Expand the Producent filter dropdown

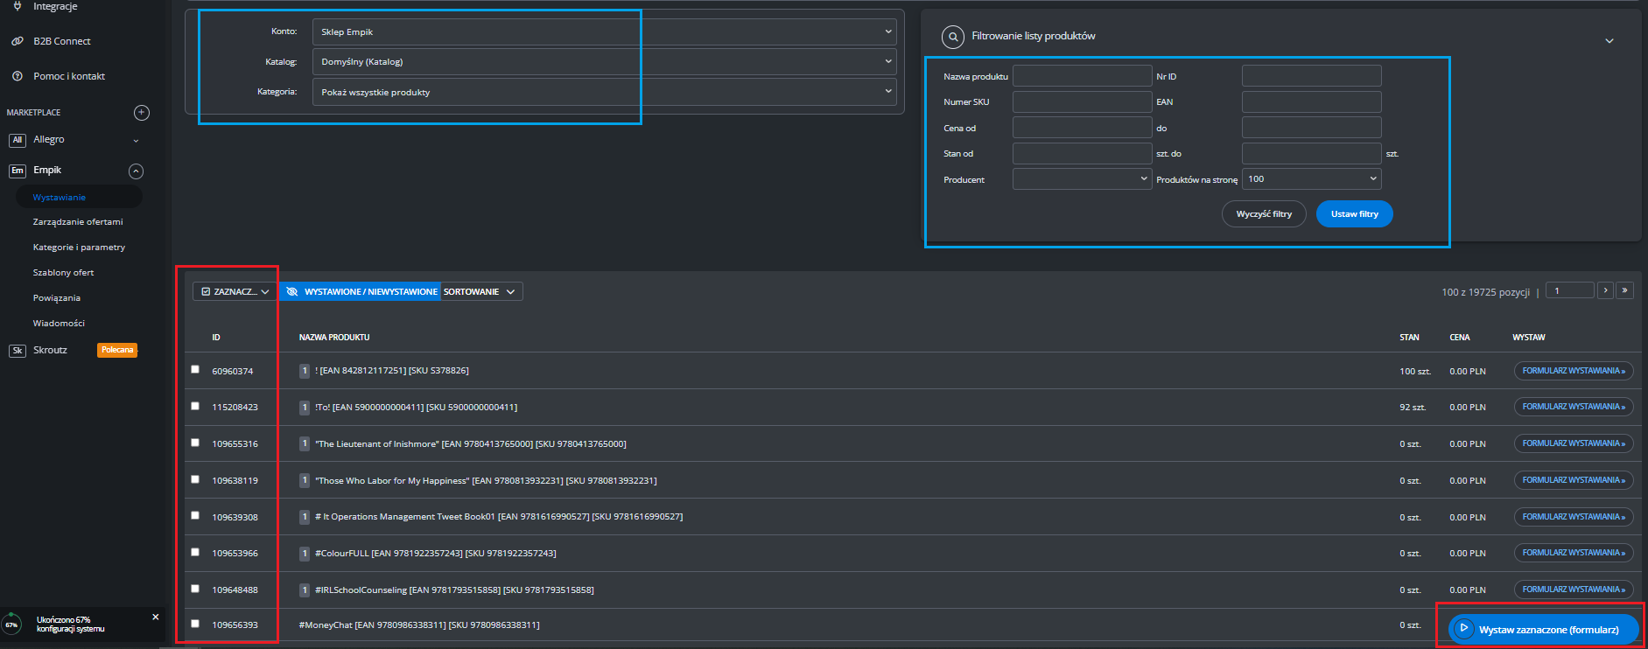click(1082, 178)
